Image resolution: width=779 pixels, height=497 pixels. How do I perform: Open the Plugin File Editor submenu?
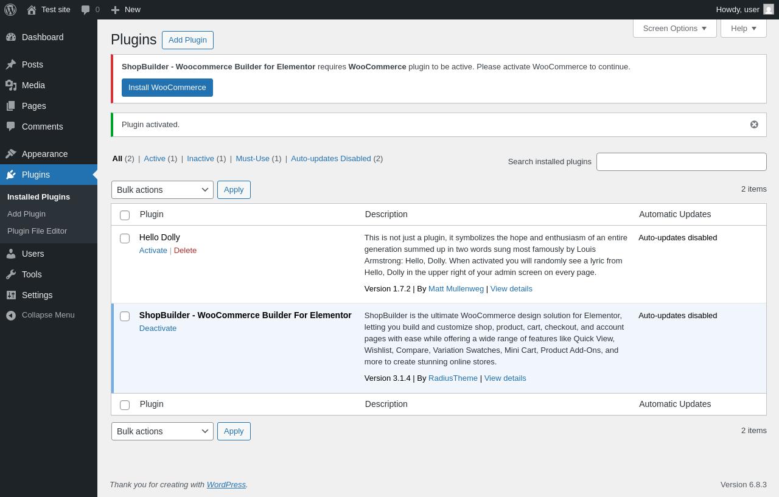click(x=37, y=231)
